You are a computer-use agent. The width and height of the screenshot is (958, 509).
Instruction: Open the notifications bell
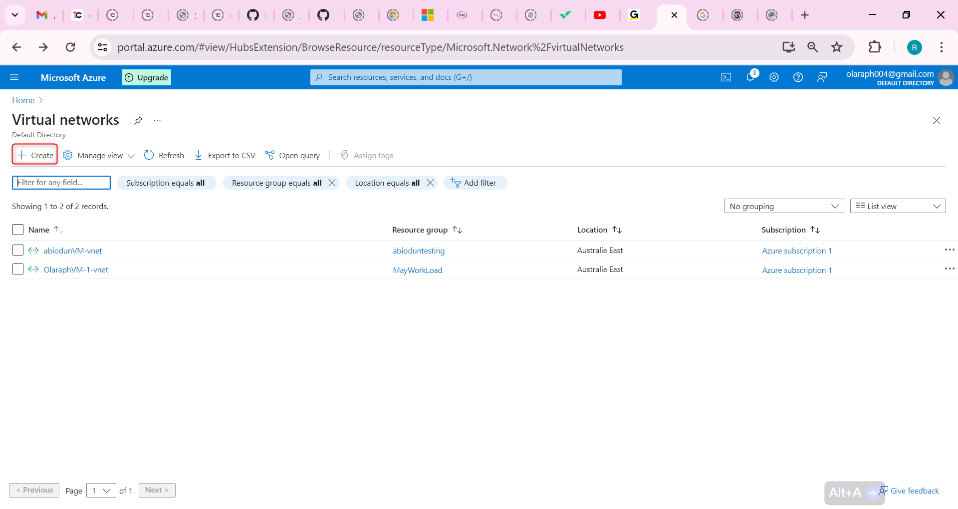pyautogui.click(x=750, y=77)
